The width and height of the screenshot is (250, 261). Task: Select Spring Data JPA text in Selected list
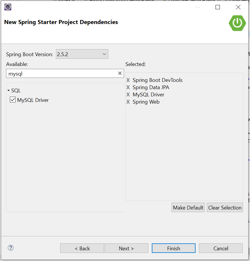click(151, 87)
